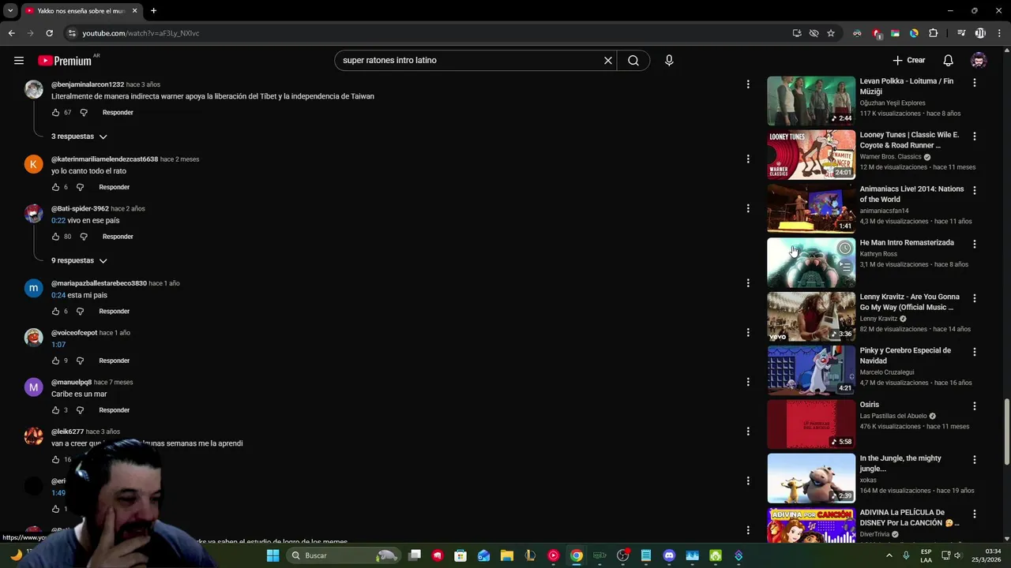Go to YouTube Premium home logo

[65, 61]
